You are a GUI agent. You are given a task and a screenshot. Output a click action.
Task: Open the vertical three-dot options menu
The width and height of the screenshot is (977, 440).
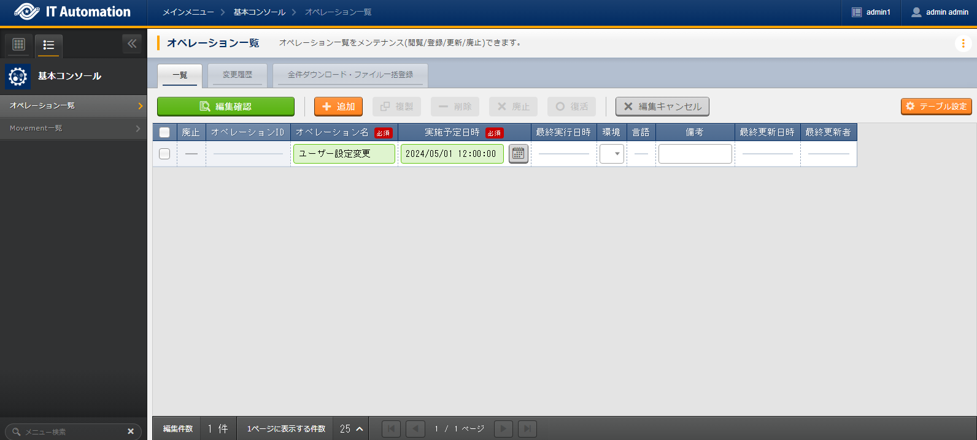click(963, 44)
